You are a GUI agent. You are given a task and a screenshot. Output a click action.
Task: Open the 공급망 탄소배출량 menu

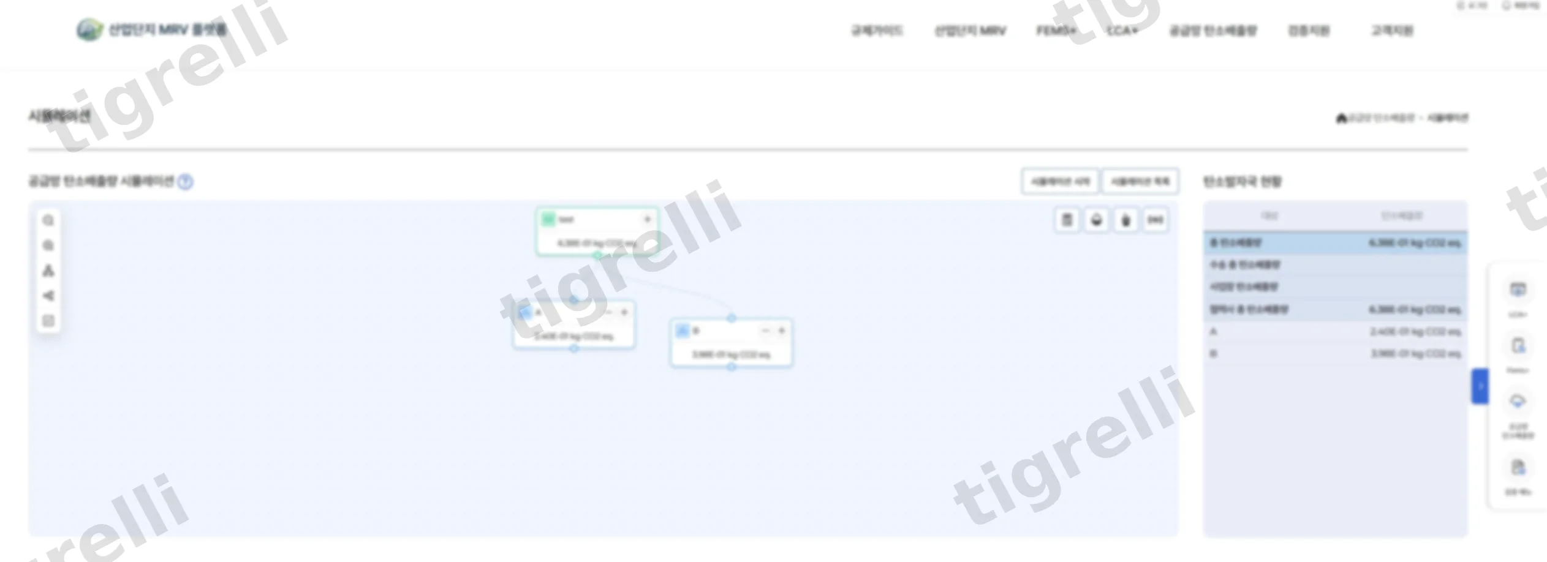point(1212,31)
